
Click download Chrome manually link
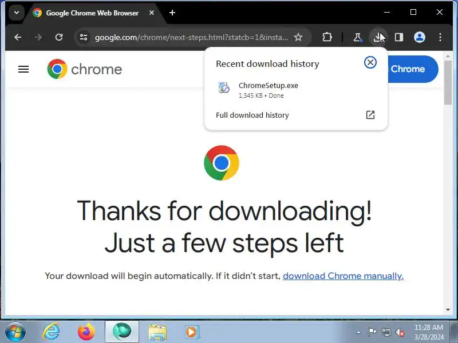click(x=343, y=276)
